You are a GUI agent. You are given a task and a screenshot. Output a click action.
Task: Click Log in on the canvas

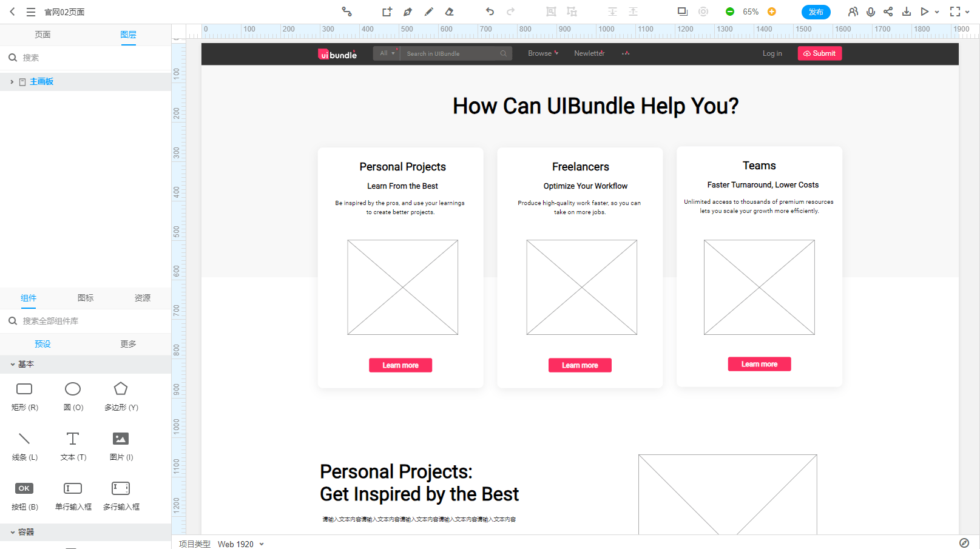pyautogui.click(x=772, y=53)
